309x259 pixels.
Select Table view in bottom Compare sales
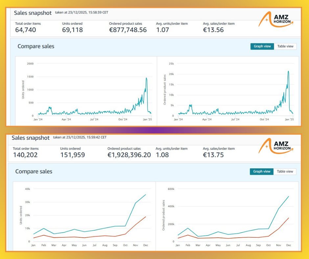click(285, 172)
